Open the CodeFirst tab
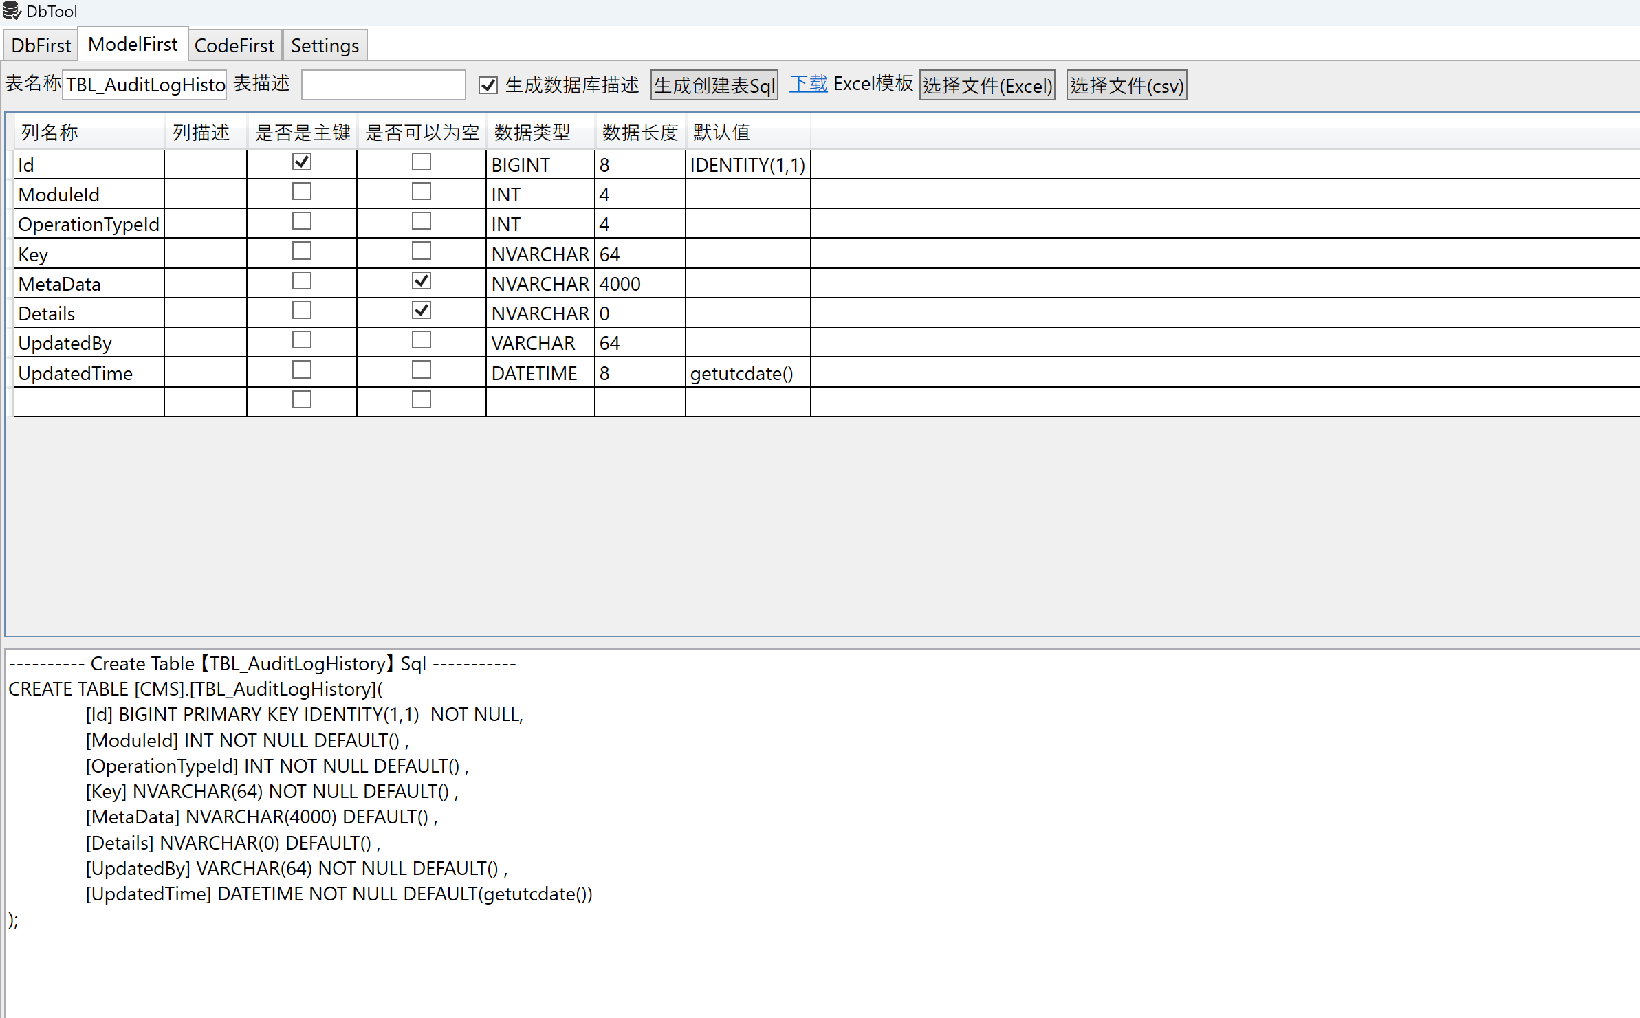 click(x=234, y=45)
